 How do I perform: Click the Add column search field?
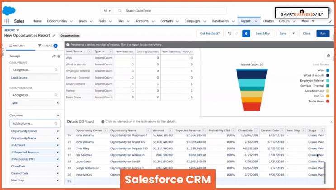pyautogui.click(x=35, y=124)
